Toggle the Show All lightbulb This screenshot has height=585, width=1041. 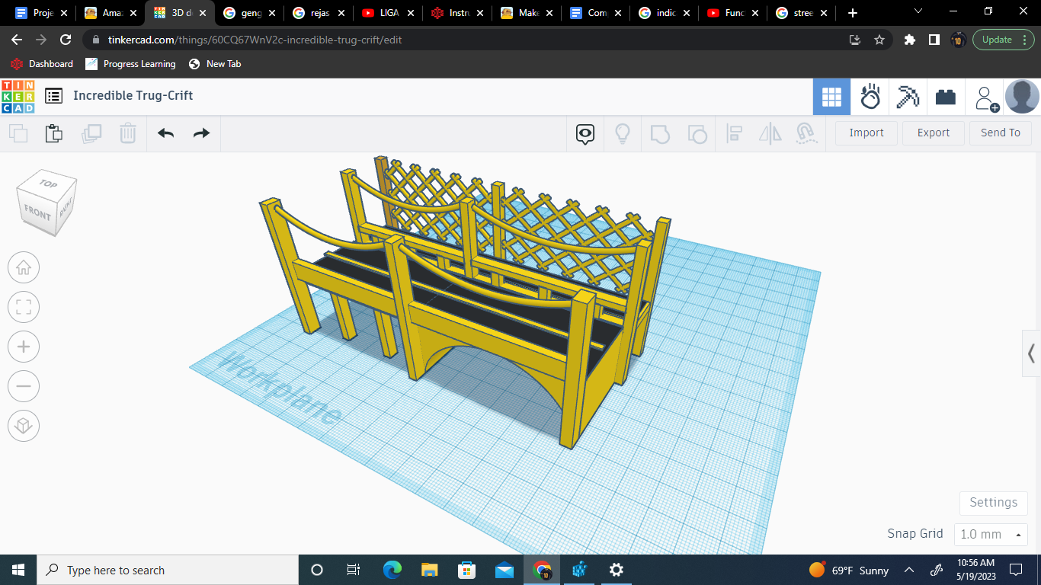[623, 133]
